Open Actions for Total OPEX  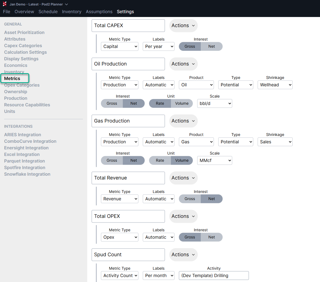183,216
